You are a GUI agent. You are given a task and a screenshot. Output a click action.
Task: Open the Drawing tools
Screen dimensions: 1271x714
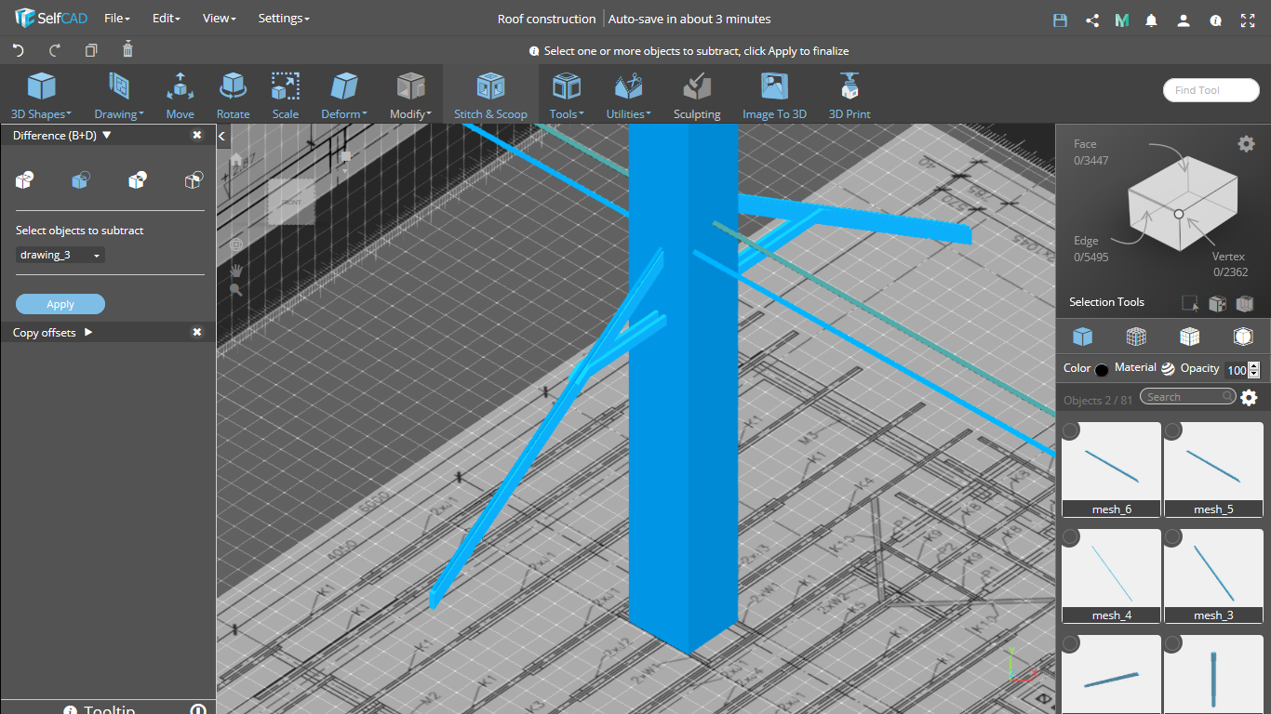pos(118,96)
